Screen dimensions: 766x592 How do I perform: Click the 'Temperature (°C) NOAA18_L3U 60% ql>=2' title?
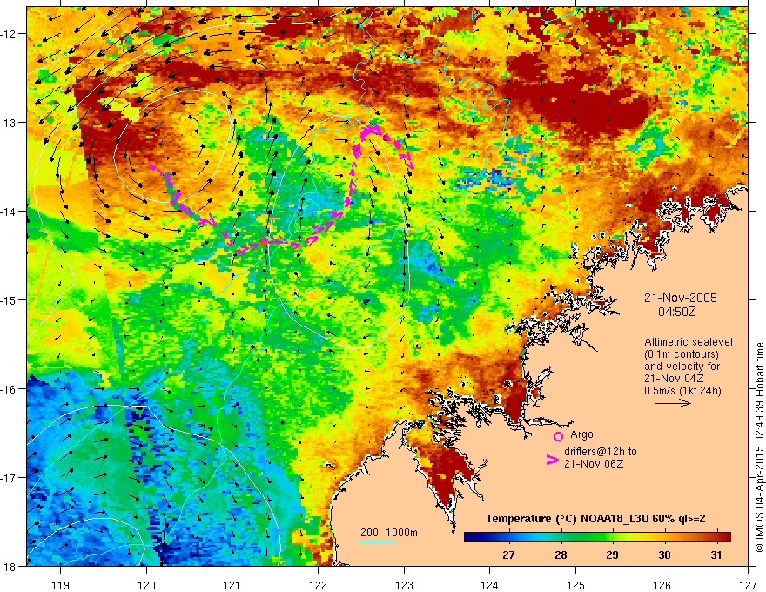[x=595, y=519]
